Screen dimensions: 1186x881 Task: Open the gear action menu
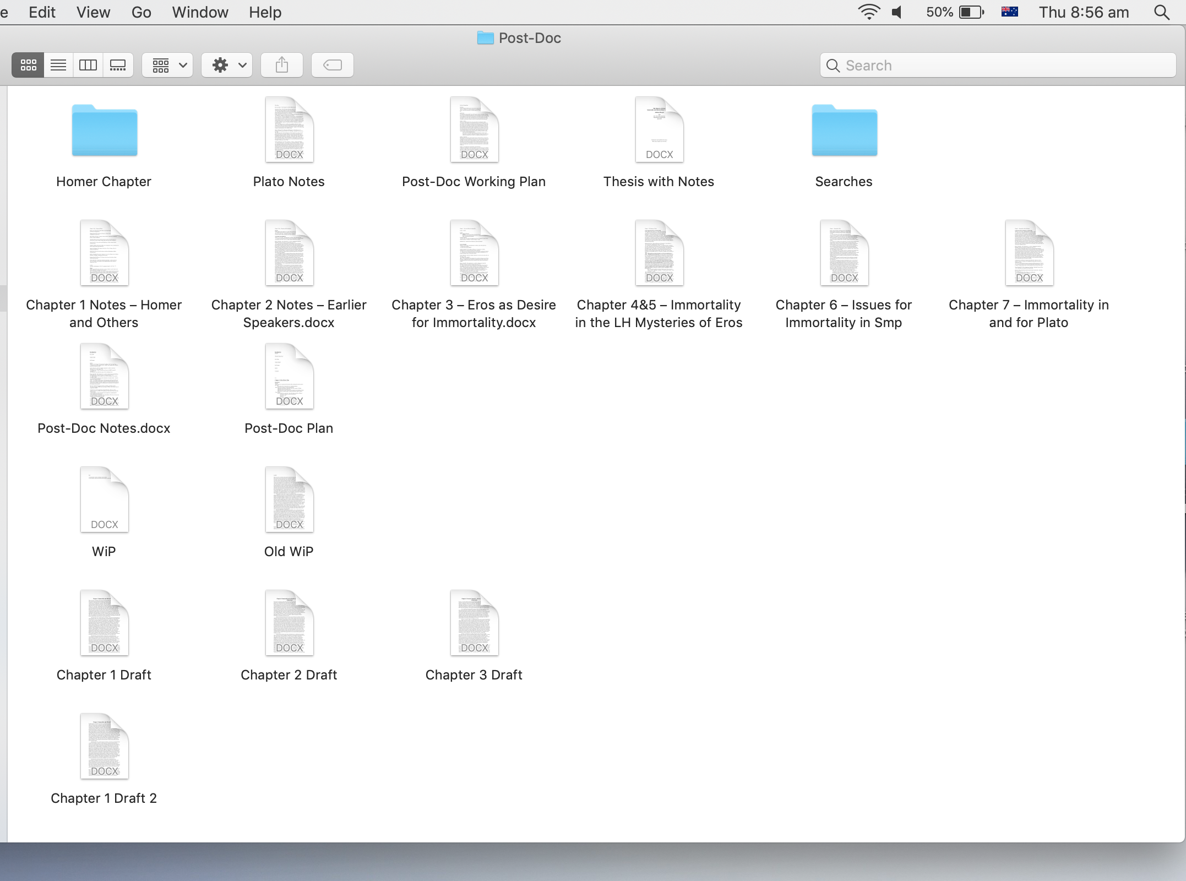(x=227, y=66)
